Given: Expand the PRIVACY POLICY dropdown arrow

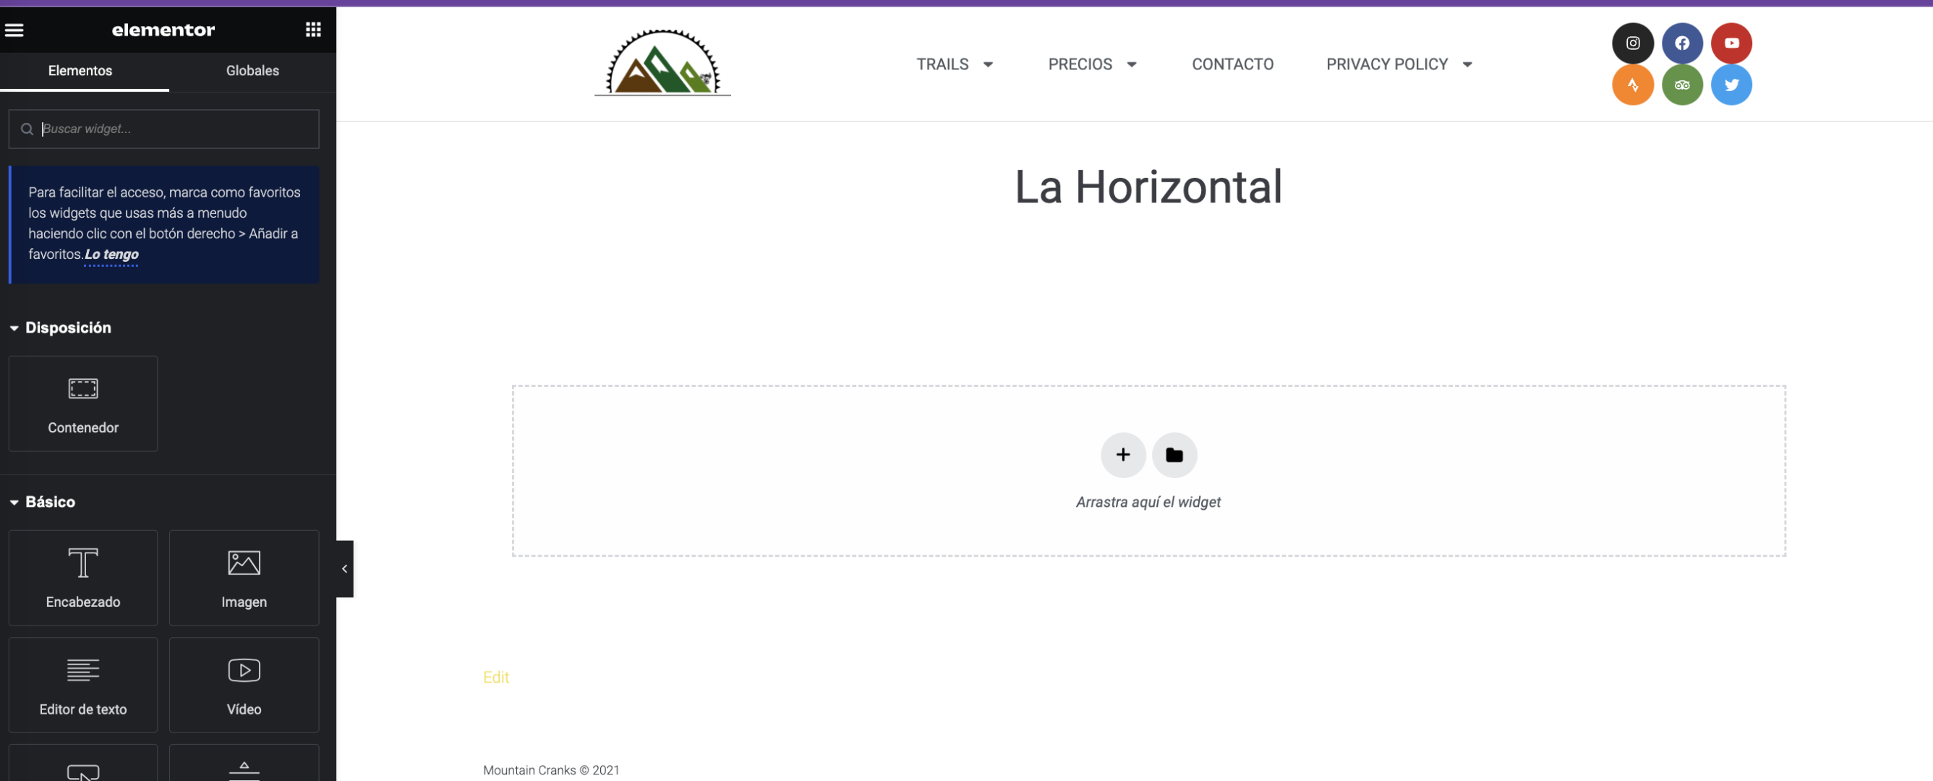Looking at the screenshot, I should tap(1467, 64).
